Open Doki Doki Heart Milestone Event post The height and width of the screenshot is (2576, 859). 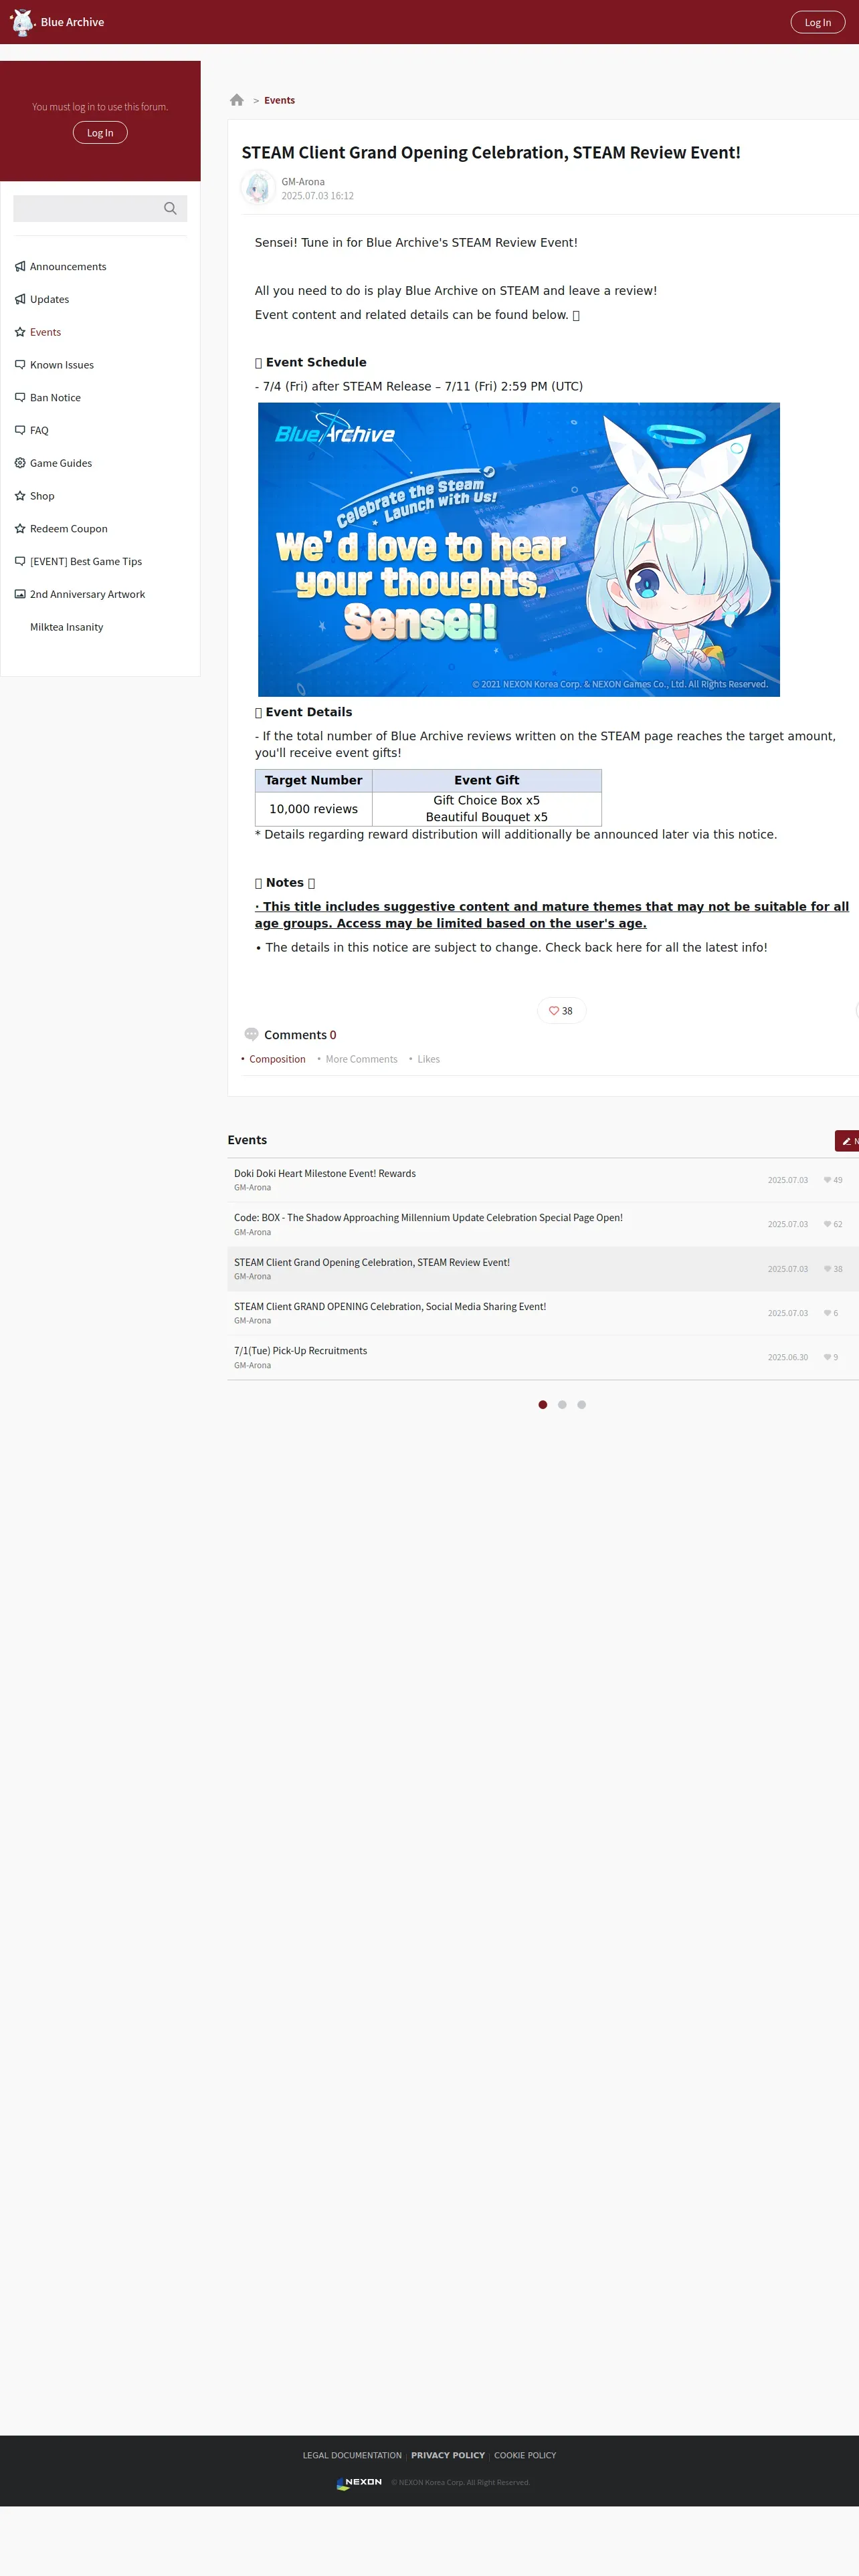pos(325,1174)
